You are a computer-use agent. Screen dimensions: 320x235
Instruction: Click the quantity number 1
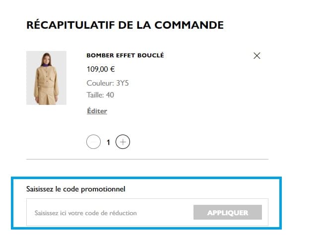coord(108,142)
